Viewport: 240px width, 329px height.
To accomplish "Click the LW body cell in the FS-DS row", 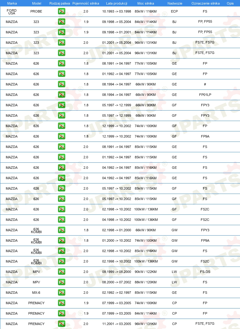I will [x=174, y=272].
